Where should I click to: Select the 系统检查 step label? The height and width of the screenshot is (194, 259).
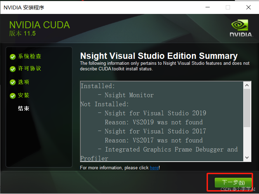[30, 56]
